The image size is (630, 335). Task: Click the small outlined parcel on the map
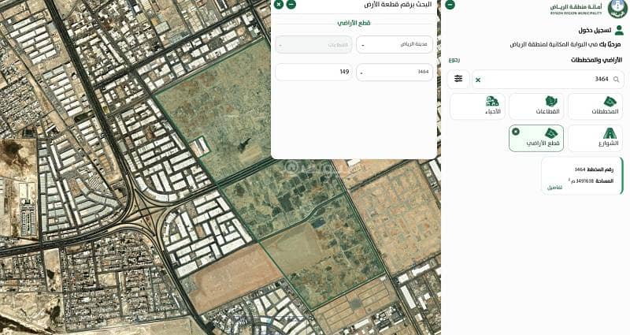[199, 147]
